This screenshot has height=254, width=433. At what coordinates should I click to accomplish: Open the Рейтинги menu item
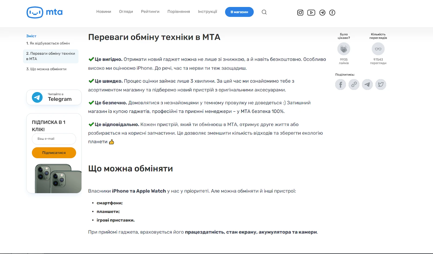tap(150, 12)
